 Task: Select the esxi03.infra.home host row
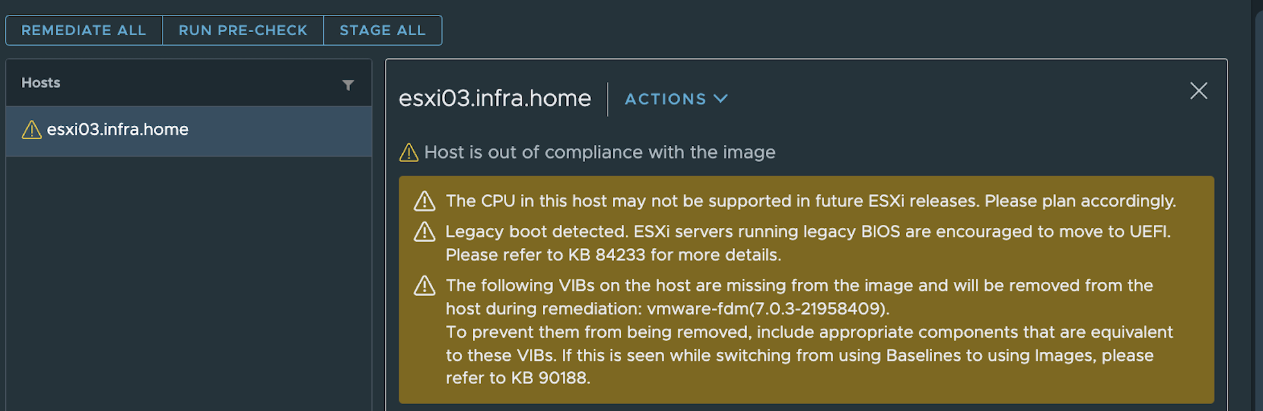(189, 130)
